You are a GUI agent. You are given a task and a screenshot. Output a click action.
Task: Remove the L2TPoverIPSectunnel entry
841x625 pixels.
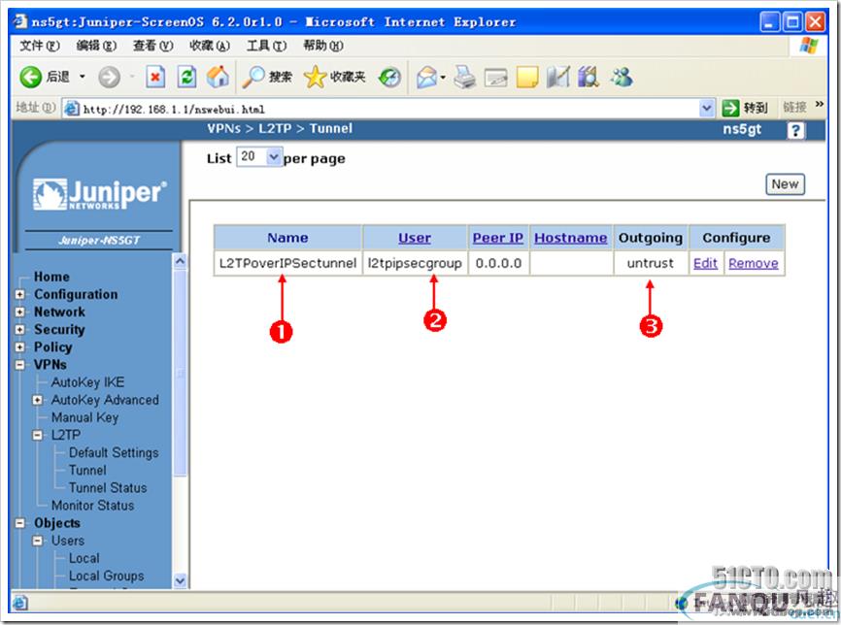tap(753, 263)
